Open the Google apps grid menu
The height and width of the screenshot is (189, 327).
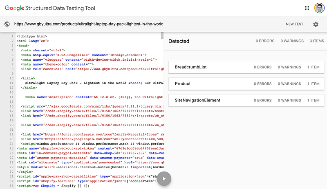pos(307,8)
